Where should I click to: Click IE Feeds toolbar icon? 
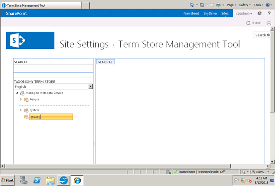(202, 5)
